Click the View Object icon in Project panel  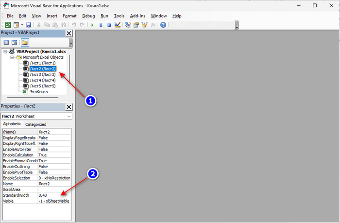tap(15, 43)
